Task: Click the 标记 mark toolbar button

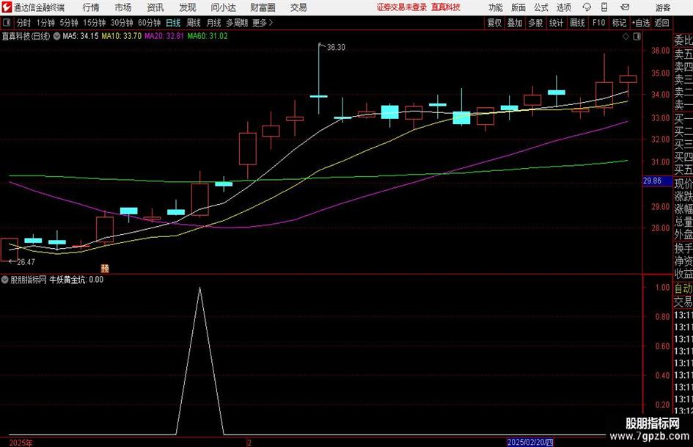Action: coord(619,23)
